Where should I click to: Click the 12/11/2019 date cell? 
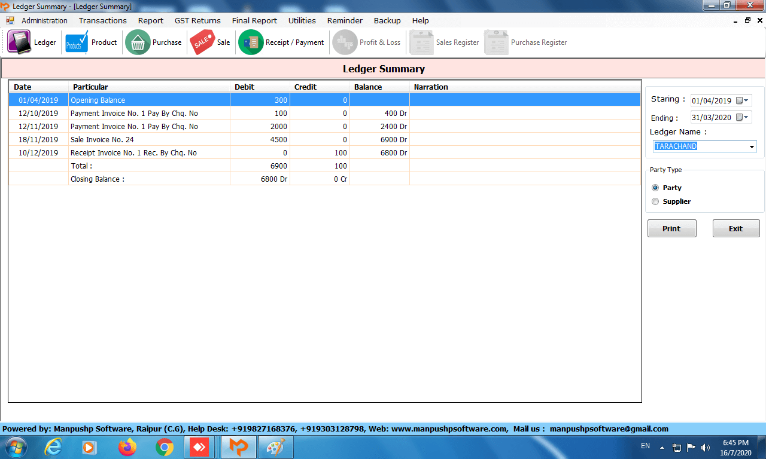pyautogui.click(x=38, y=126)
